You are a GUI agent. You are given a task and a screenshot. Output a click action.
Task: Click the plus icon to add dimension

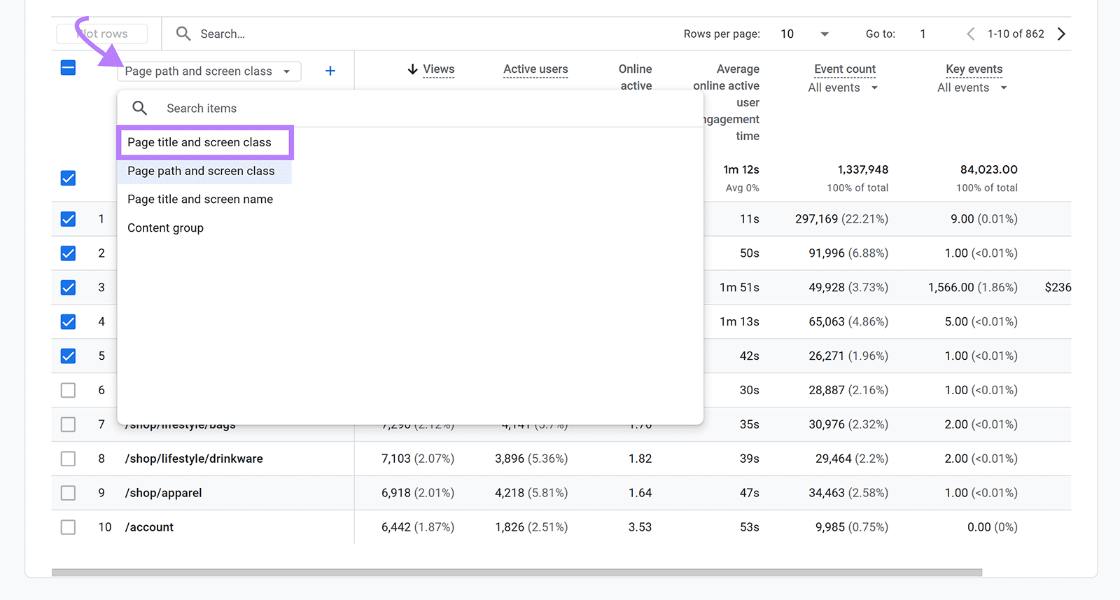pyautogui.click(x=330, y=71)
